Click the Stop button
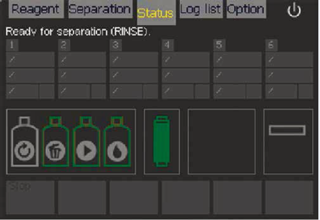The image size is (320, 220). coord(30,197)
